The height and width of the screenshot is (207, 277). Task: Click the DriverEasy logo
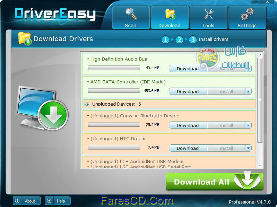coord(55,14)
